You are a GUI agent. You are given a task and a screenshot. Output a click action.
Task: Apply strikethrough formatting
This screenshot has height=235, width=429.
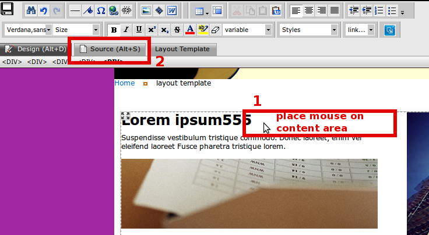(177, 30)
